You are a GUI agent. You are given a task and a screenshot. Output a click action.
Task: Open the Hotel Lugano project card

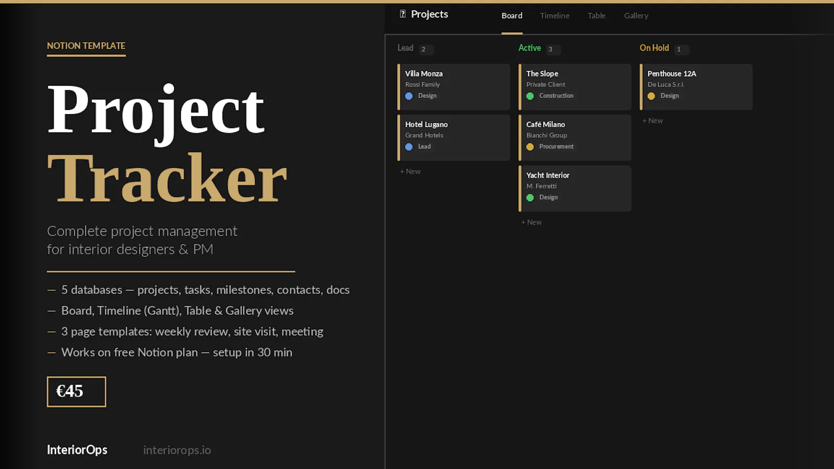pyautogui.click(x=453, y=138)
